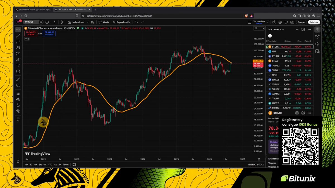Click the COMPRAR buy button
This screenshot has width=335, height=188.
(x=49, y=33)
